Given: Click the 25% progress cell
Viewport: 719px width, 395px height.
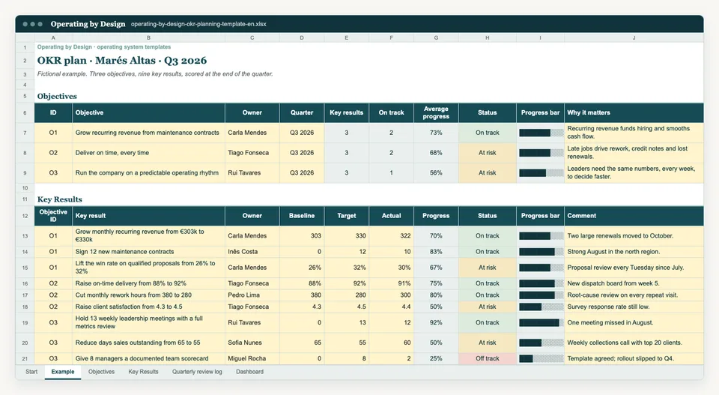Looking at the screenshot, I should coord(436,358).
